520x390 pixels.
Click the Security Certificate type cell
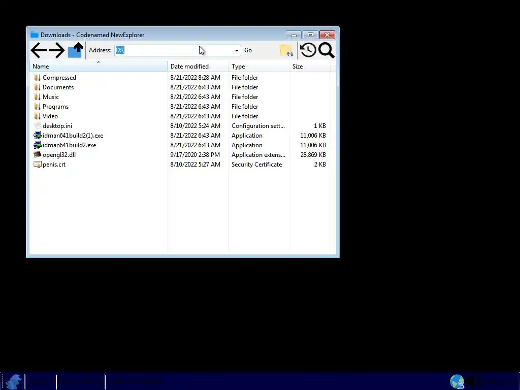(256, 165)
